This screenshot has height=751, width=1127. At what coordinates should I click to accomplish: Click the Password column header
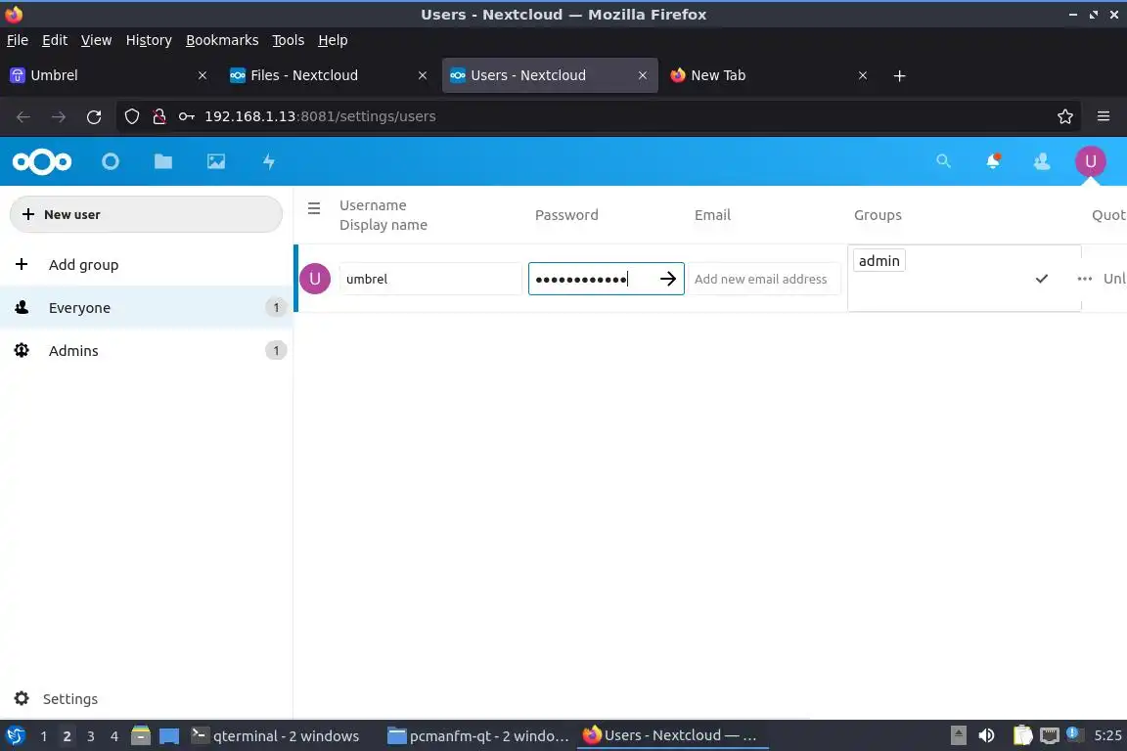click(x=566, y=215)
